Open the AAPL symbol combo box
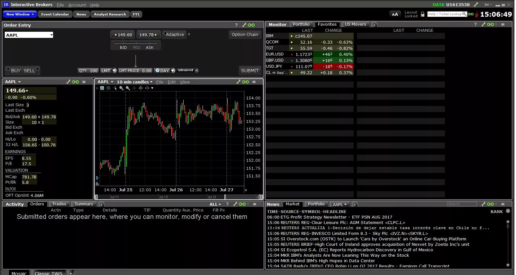The width and height of the screenshot is (516, 275). tap(29, 35)
